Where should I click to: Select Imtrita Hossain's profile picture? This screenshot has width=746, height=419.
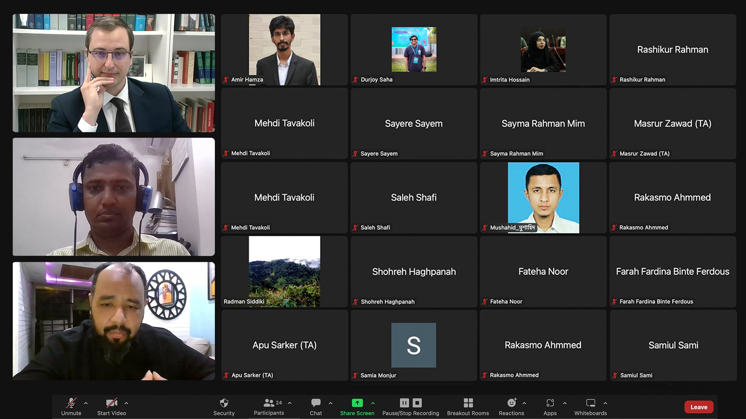click(x=543, y=49)
